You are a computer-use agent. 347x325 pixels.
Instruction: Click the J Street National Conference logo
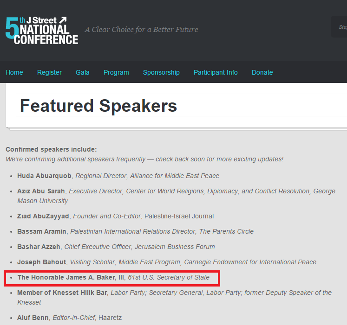pyautogui.click(x=42, y=31)
